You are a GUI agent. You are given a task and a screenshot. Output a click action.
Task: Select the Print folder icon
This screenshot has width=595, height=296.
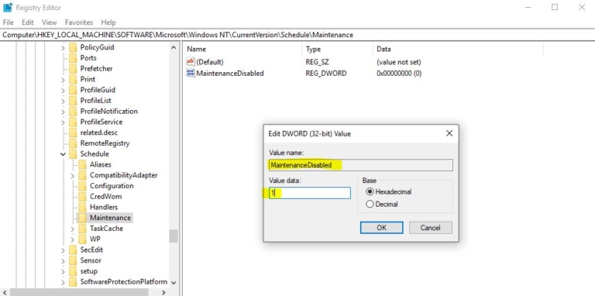(x=73, y=79)
